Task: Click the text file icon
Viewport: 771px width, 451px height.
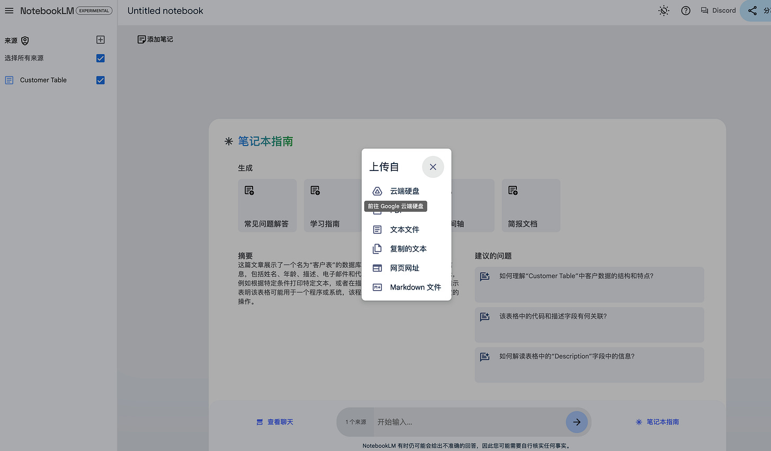Action: coord(377,230)
